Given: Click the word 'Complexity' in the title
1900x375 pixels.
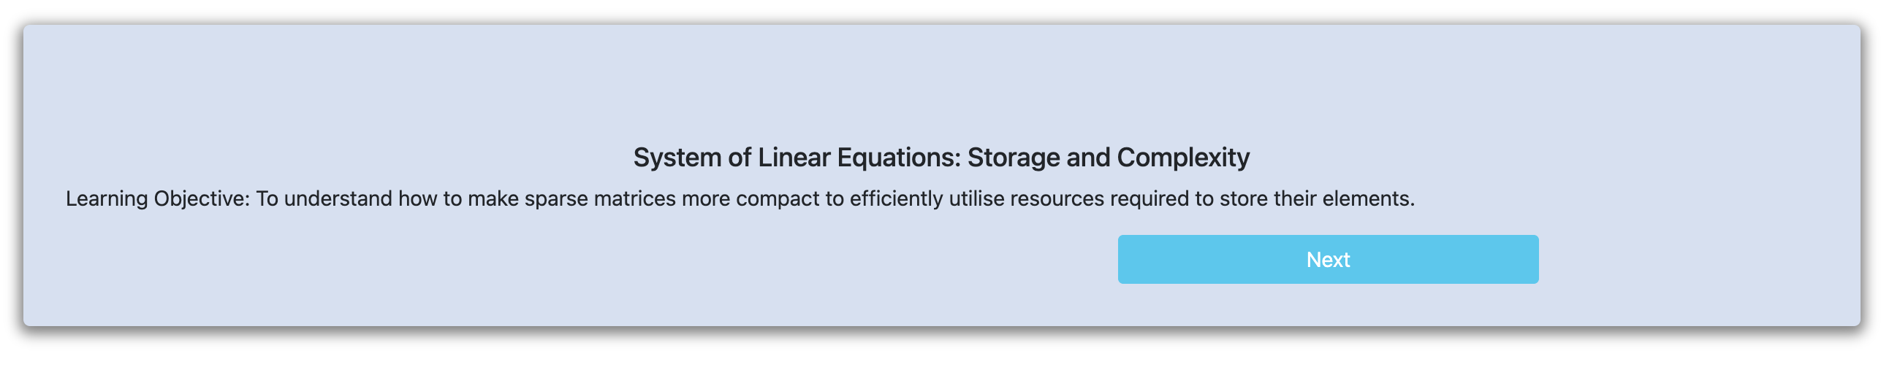Looking at the screenshot, I should 1183,157.
